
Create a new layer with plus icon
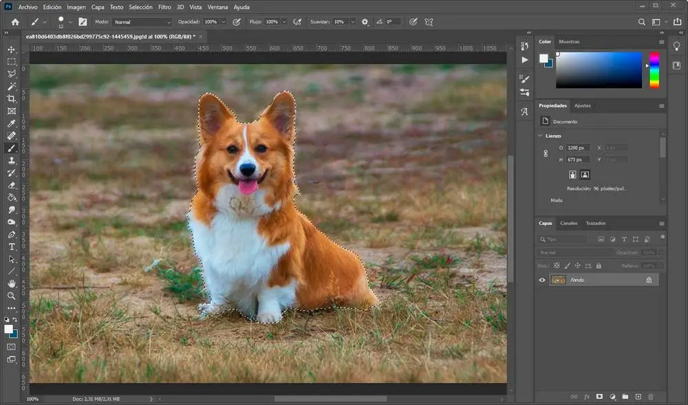coord(638,397)
